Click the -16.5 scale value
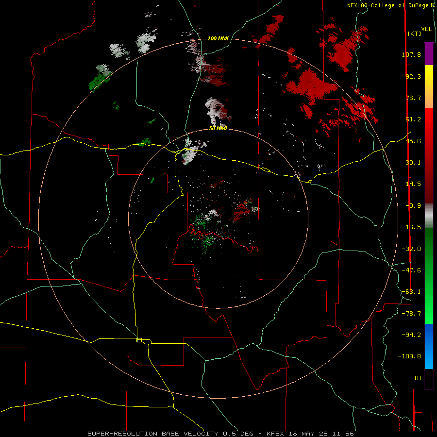 point(411,227)
